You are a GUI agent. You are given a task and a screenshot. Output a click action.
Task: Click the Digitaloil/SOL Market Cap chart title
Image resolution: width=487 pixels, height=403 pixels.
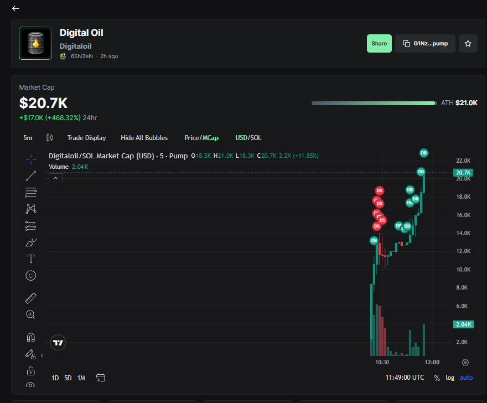pyautogui.click(x=118, y=156)
